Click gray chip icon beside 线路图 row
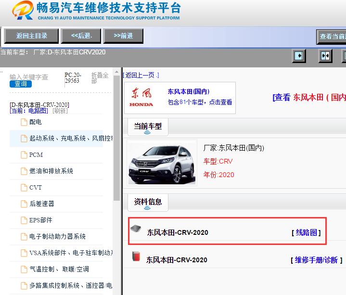Image resolution: width=346 pixels, height=295 pixels. [136, 229]
